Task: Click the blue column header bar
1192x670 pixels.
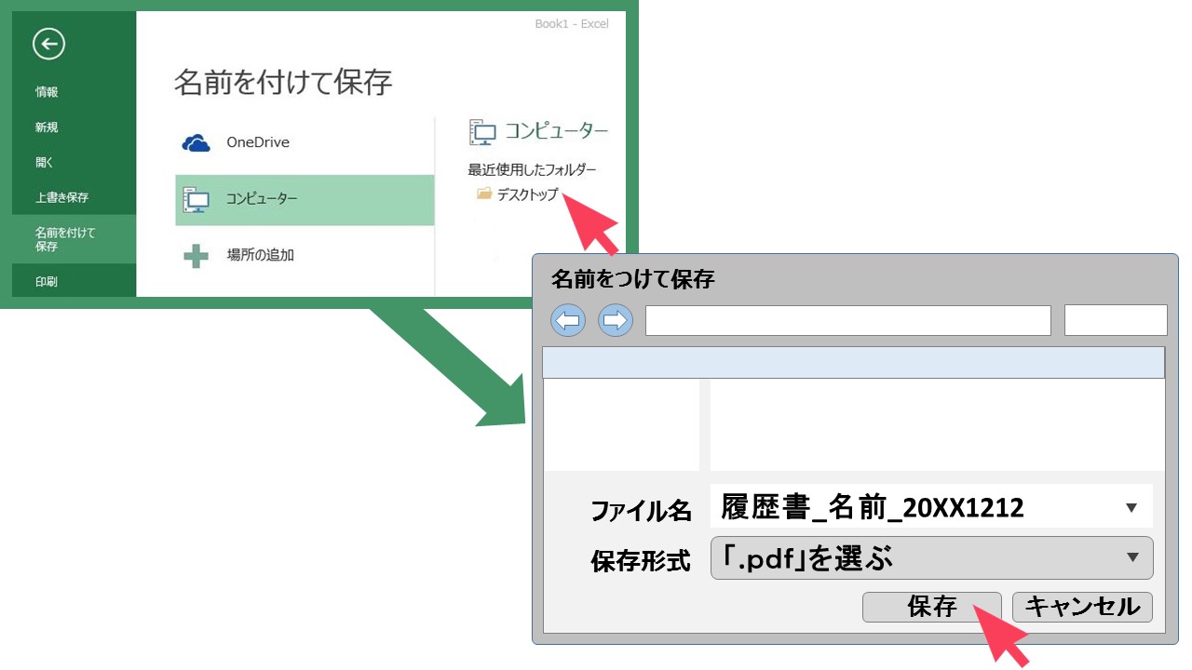Action: pos(854,363)
